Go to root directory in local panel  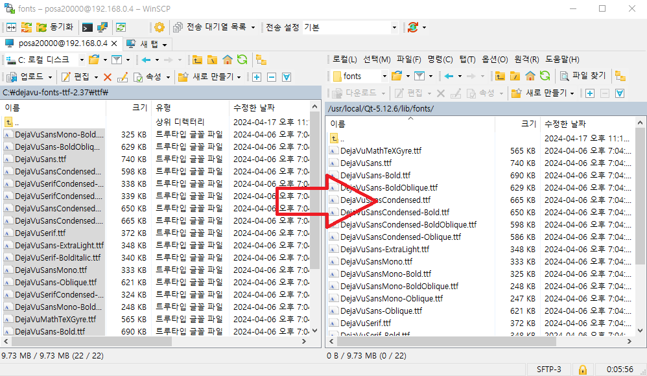pyautogui.click(x=212, y=60)
